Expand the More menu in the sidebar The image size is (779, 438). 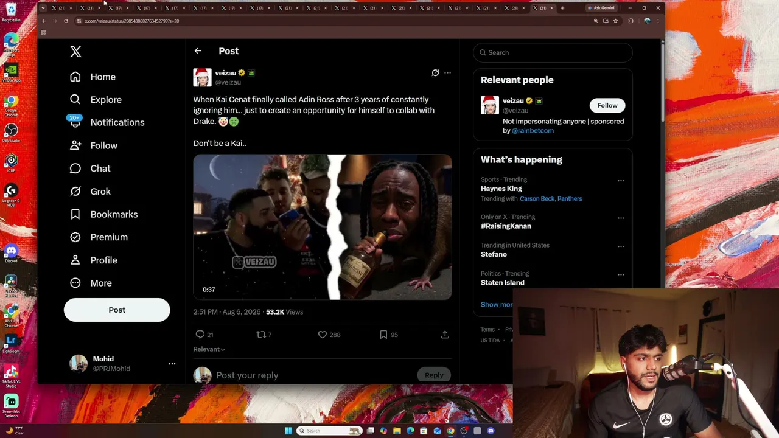tap(91, 283)
